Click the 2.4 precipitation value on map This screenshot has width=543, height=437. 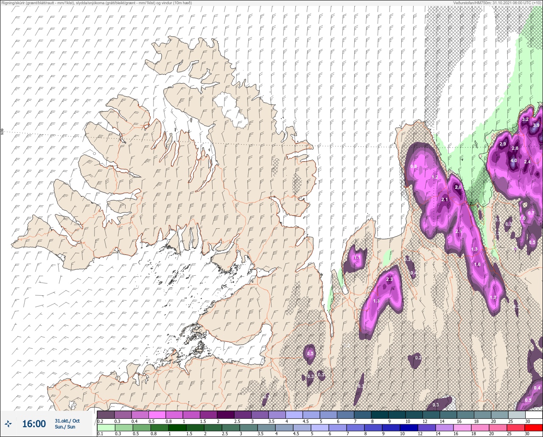point(527,162)
